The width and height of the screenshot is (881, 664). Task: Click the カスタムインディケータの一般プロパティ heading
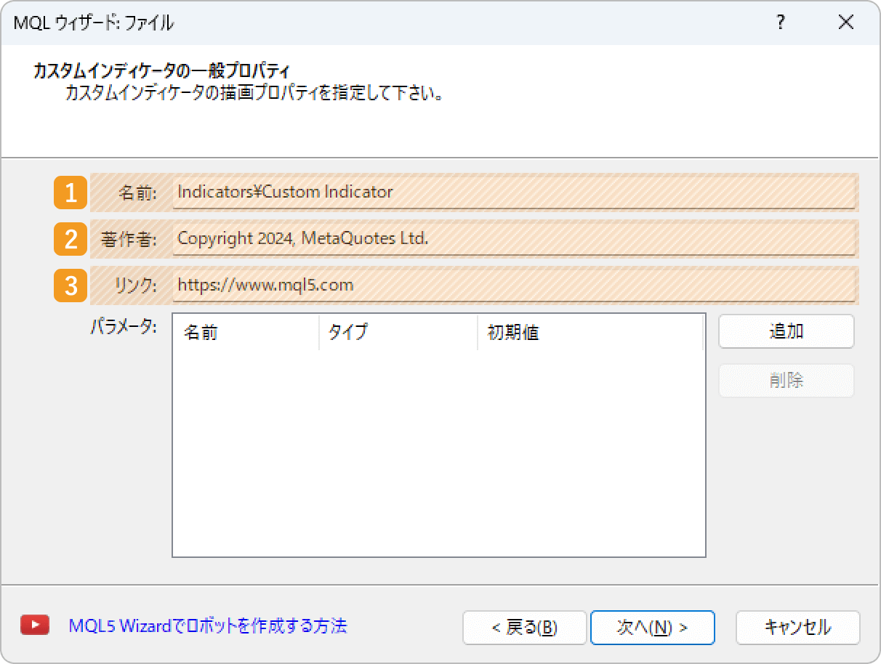[161, 72]
